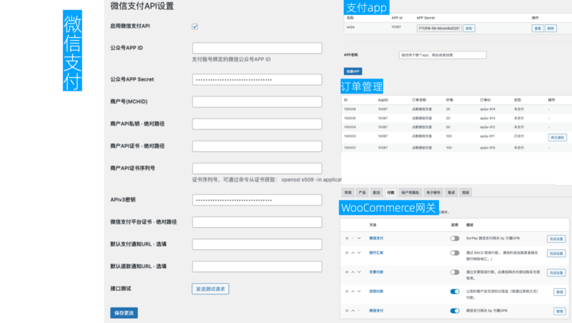Focus the 公众号APP ID input field

[257, 48]
